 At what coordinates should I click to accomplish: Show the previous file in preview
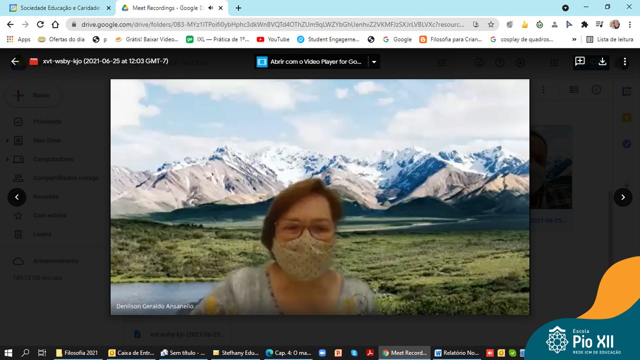(16, 197)
